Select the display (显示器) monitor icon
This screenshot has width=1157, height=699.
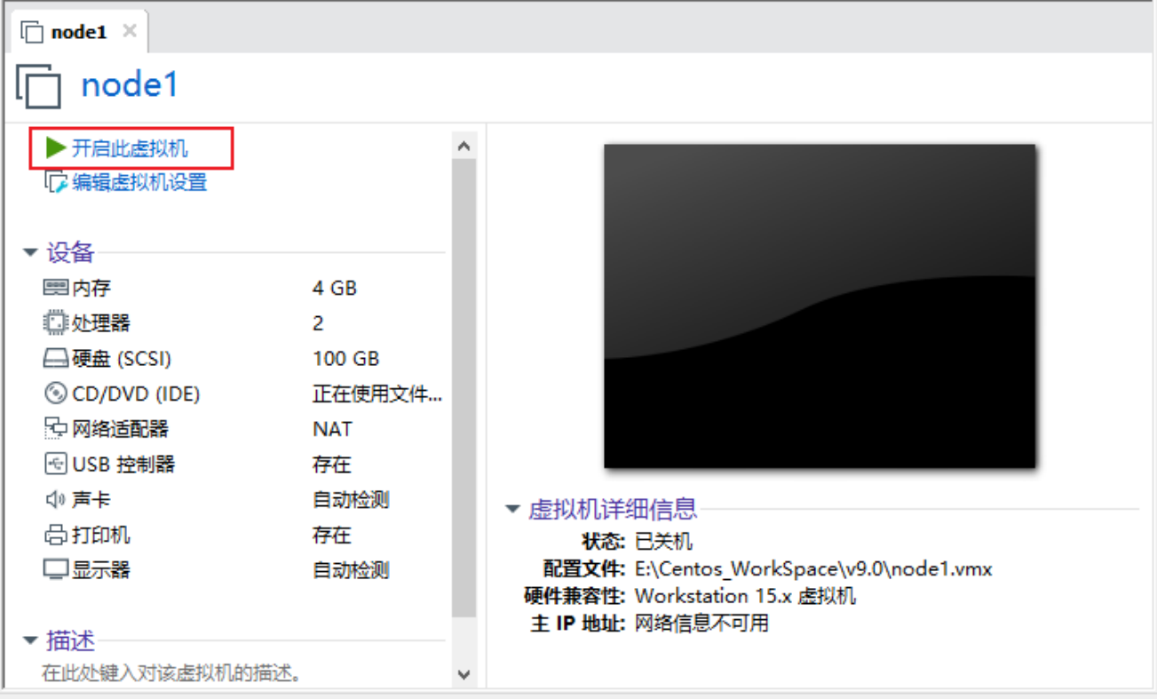55,569
